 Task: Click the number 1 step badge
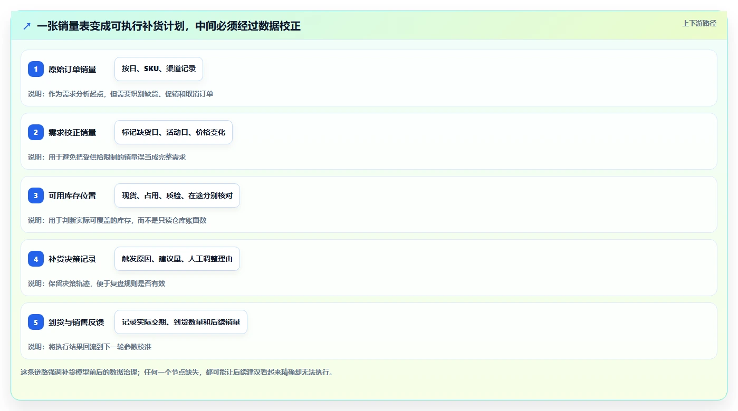point(36,69)
